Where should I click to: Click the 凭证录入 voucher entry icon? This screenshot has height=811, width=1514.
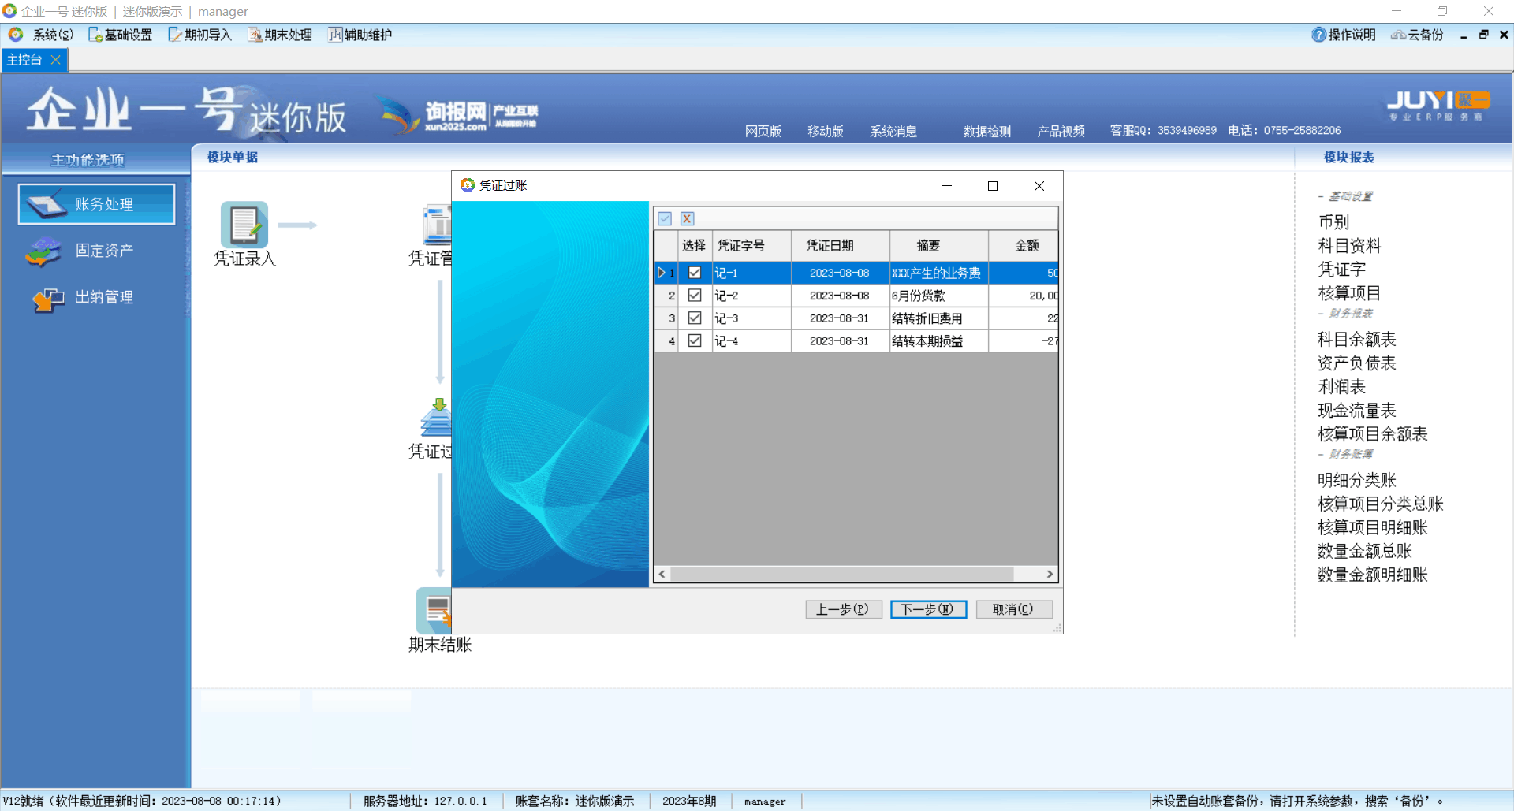click(244, 225)
